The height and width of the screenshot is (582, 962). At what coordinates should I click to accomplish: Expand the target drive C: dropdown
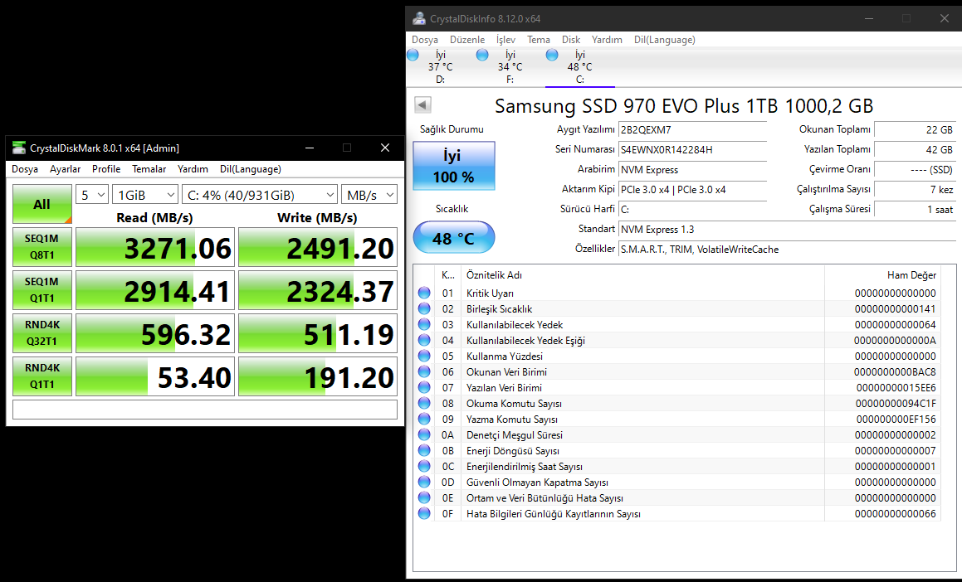pyautogui.click(x=259, y=195)
